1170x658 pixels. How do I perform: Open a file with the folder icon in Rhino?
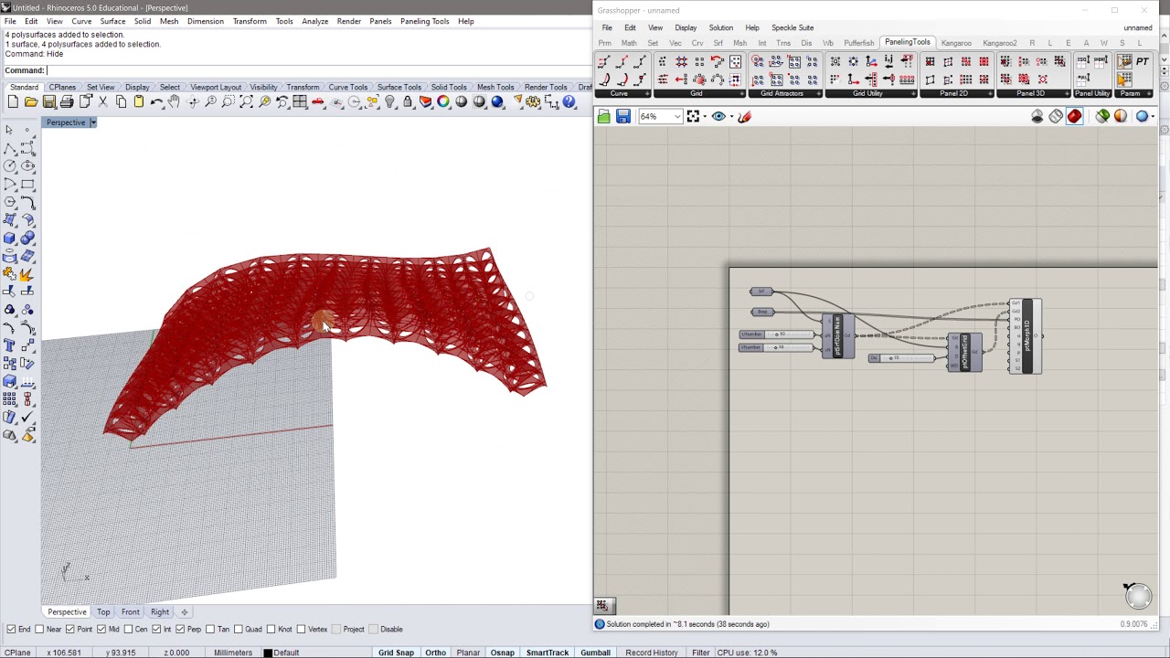tap(31, 102)
